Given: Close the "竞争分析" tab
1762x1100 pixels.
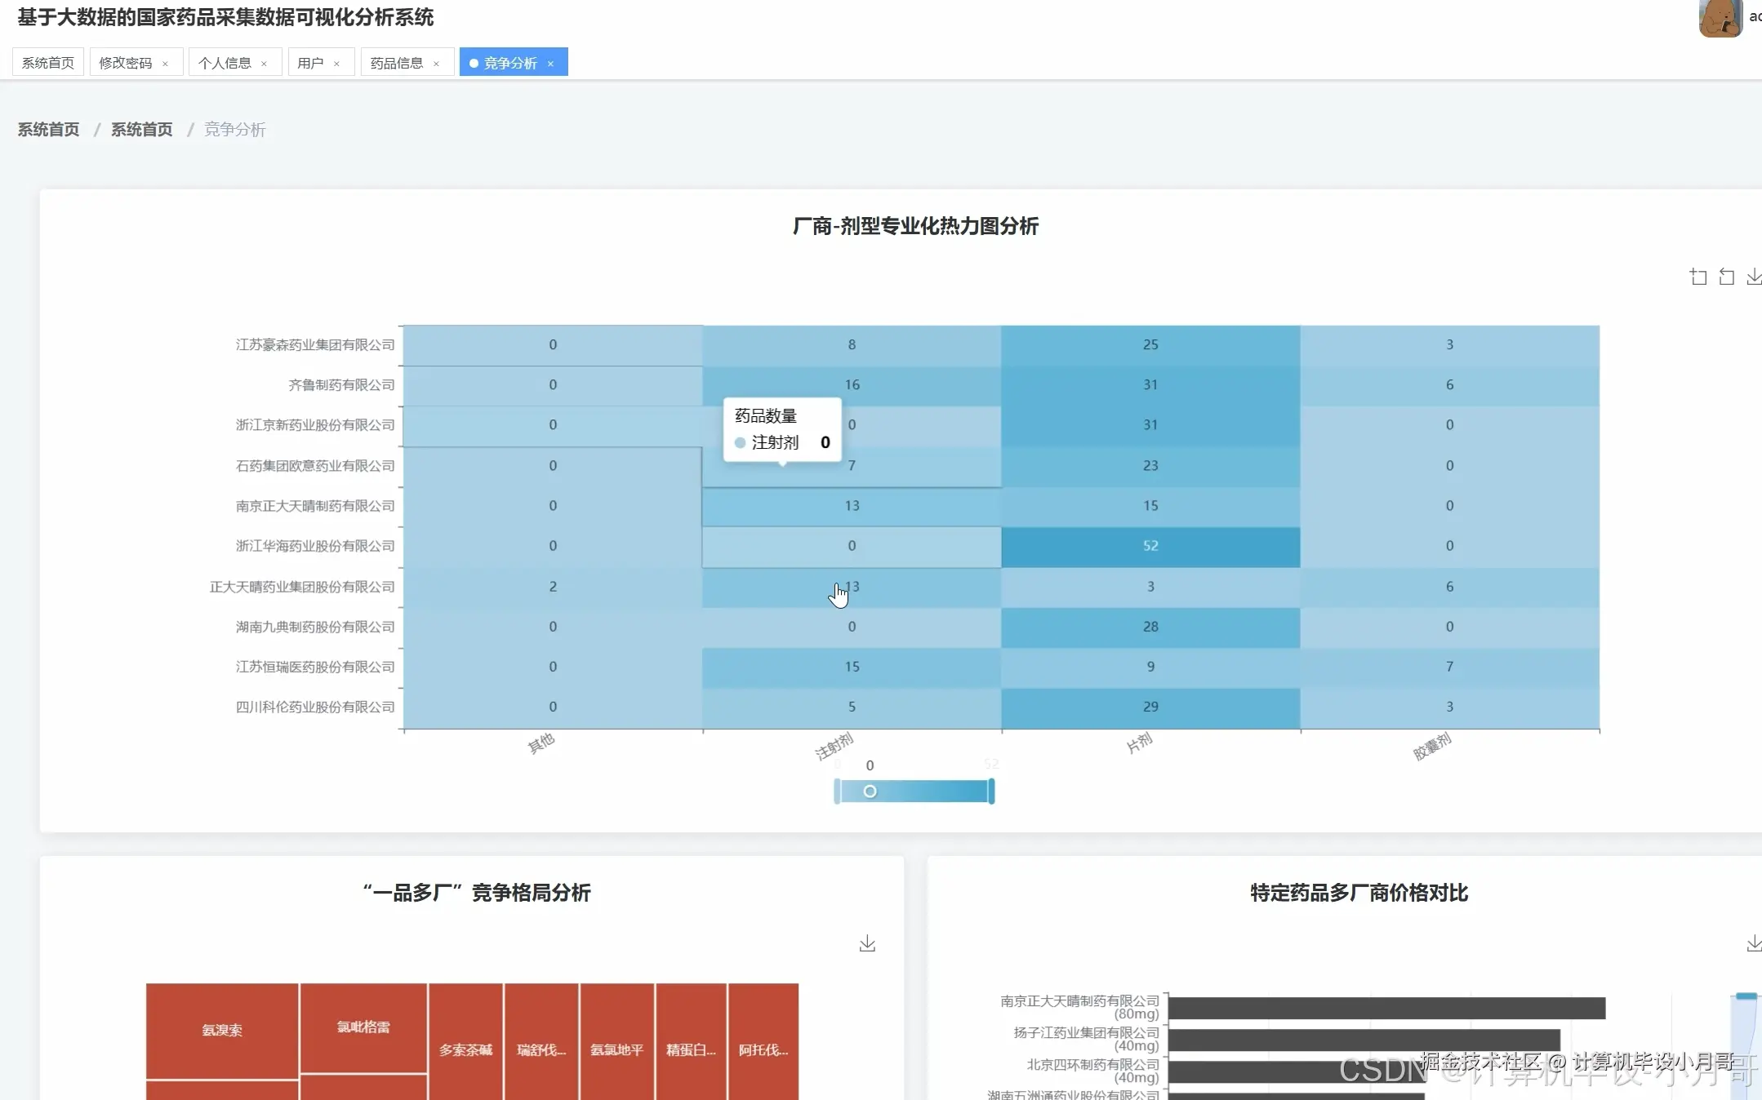Looking at the screenshot, I should click(x=552, y=62).
